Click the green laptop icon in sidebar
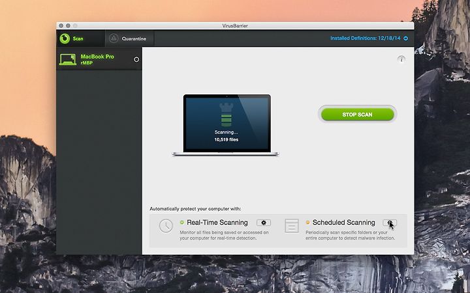The width and height of the screenshot is (470, 293). tap(68, 59)
